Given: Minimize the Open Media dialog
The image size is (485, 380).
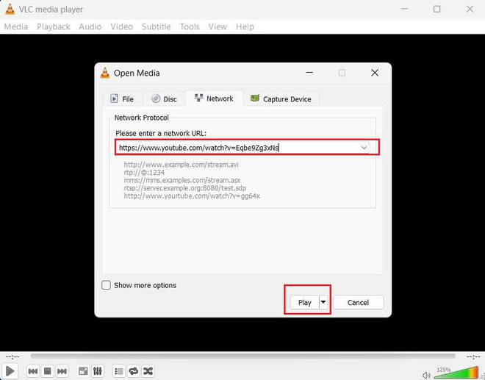Looking at the screenshot, I should pyautogui.click(x=309, y=73).
